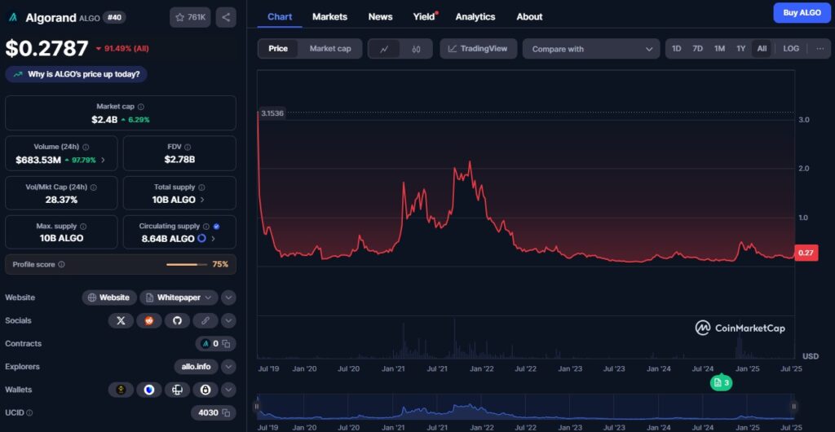Viewport: 835px width, 432px height.
Task: Toggle chart to Market cap view
Action: point(329,49)
